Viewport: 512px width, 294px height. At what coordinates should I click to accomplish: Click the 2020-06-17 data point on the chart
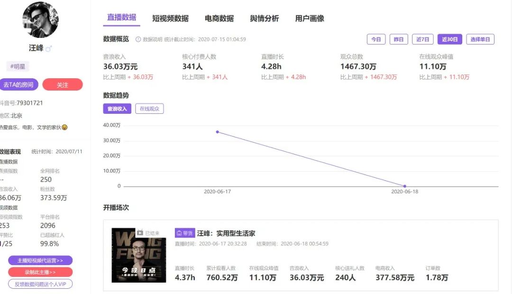pos(217,132)
